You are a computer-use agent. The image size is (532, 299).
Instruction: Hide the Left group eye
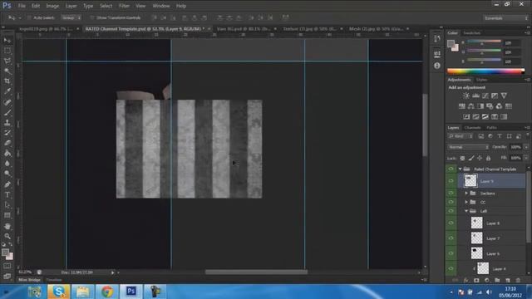[x=451, y=211]
